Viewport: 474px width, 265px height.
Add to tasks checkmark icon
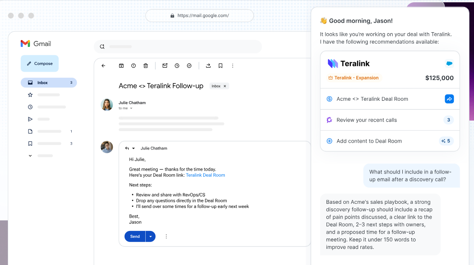189,66
